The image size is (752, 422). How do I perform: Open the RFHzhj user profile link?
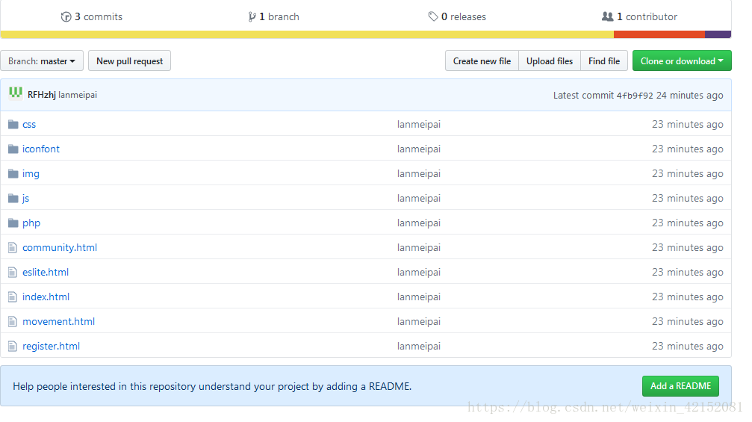(42, 95)
